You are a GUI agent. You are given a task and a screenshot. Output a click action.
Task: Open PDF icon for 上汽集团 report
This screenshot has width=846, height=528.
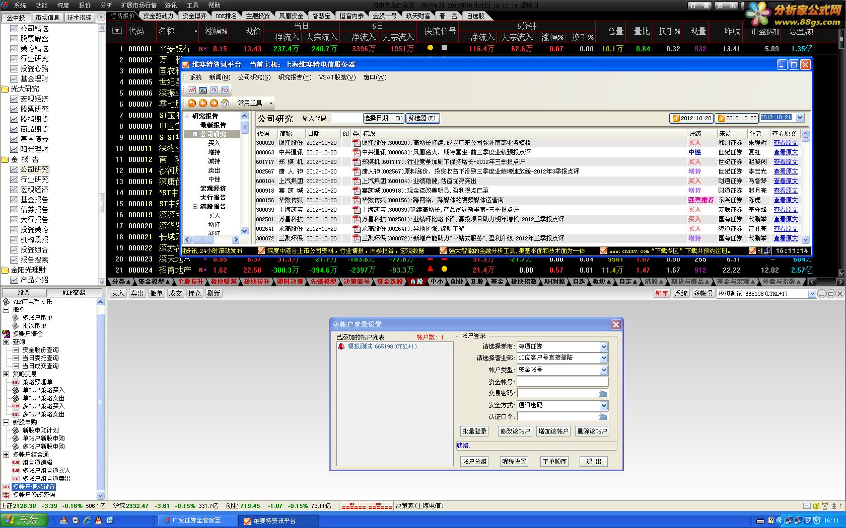[x=357, y=181]
